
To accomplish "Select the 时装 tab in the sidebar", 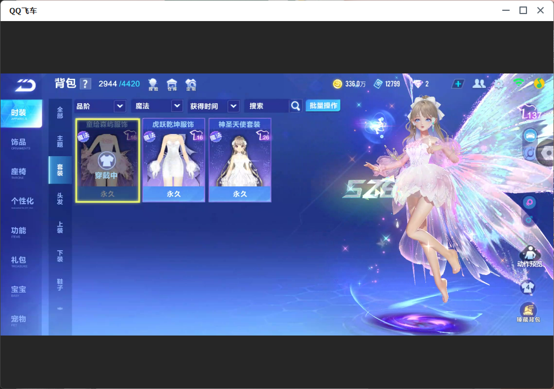I will 21,113.
